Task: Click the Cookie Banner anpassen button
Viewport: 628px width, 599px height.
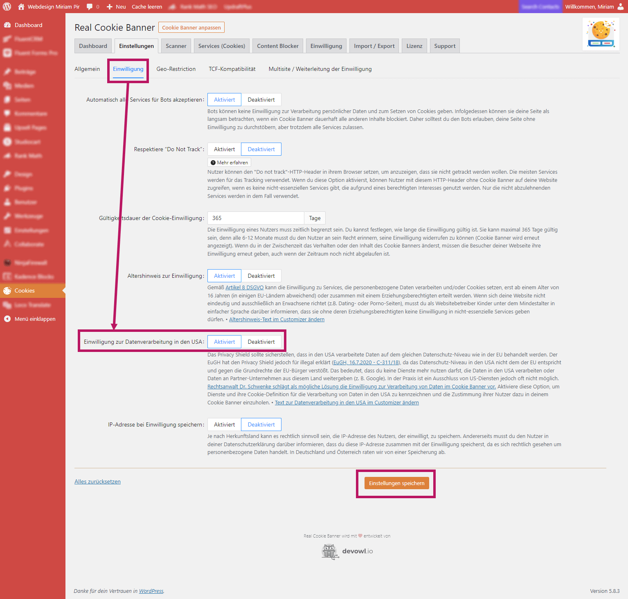Action: point(191,27)
